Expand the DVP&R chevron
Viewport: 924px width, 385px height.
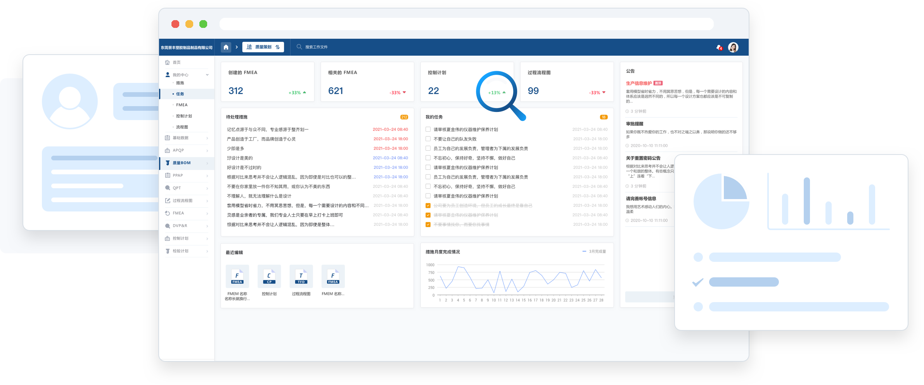pyautogui.click(x=207, y=226)
